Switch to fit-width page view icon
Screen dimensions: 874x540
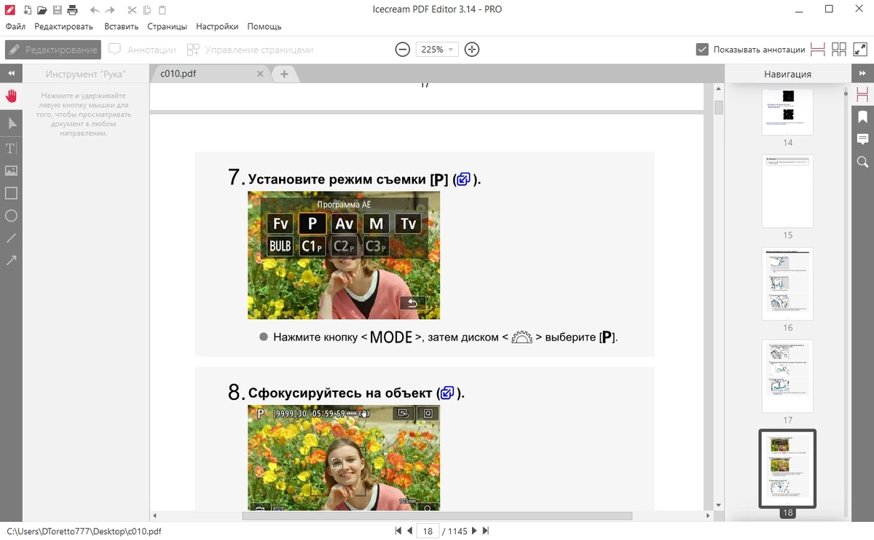[x=817, y=50]
